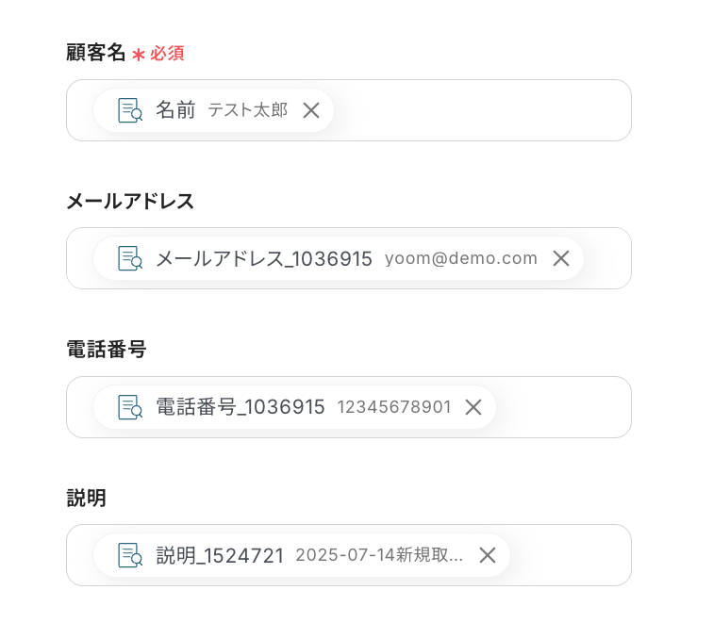713x639 pixels.
Task: Click the テスト太郎 value text
Action: (248, 110)
